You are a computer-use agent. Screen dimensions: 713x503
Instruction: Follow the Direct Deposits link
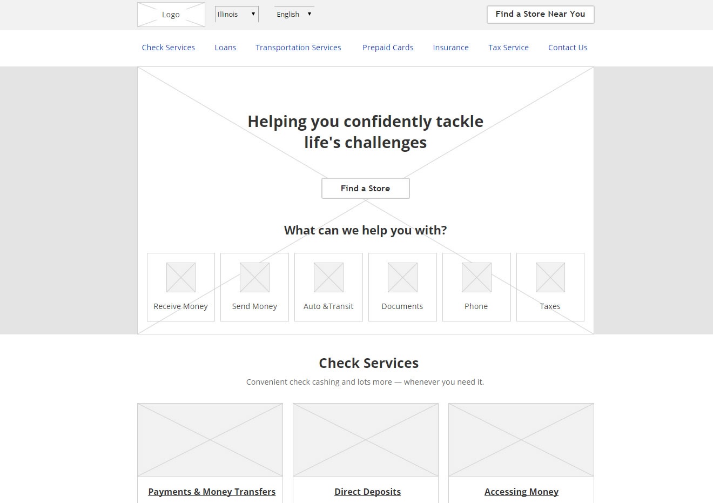(x=367, y=492)
